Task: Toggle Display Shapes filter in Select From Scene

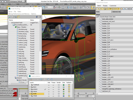Action: tap(100, 9)
